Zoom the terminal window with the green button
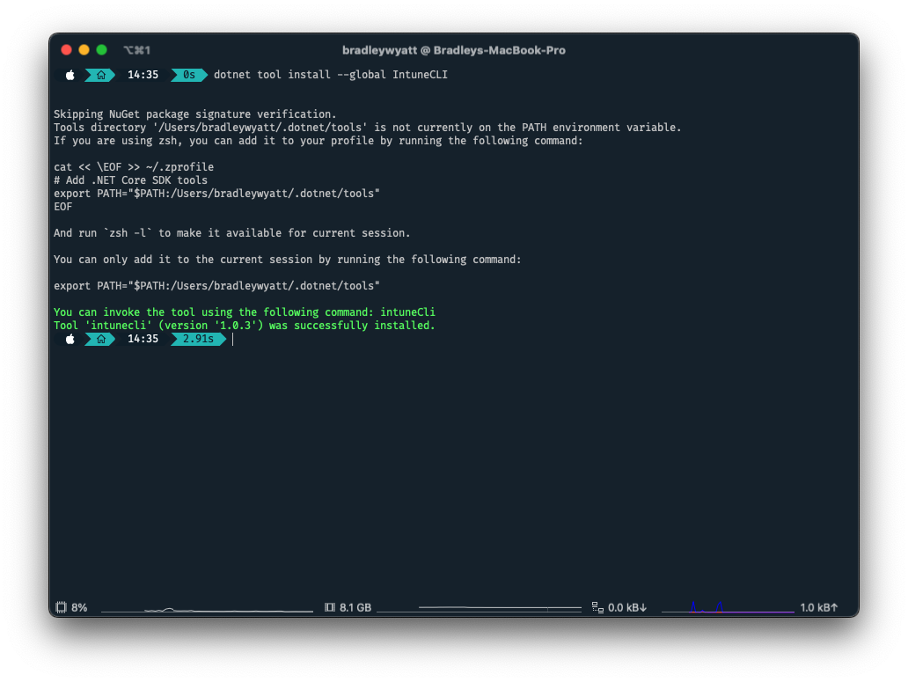908x682 pixels. [x=101, y=50]
